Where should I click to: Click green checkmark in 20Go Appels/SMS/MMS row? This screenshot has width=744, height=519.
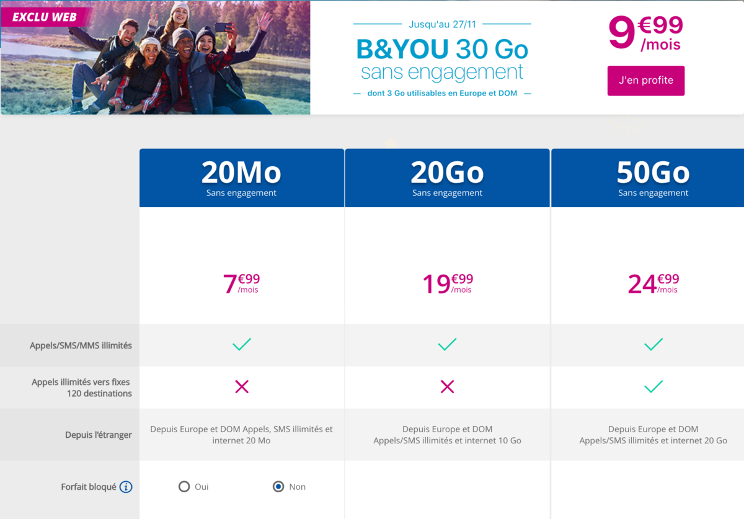pos(447,344)
